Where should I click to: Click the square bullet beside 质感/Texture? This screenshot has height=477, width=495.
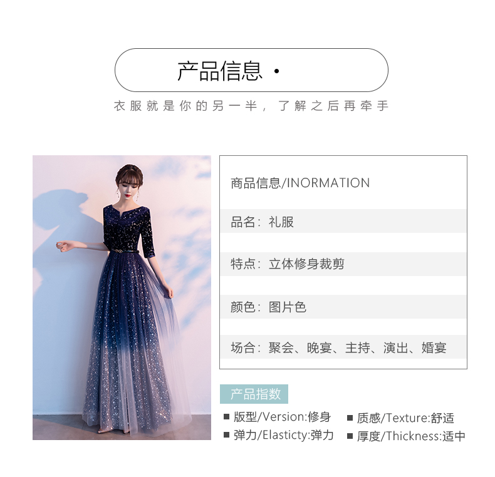pos(350,418)
